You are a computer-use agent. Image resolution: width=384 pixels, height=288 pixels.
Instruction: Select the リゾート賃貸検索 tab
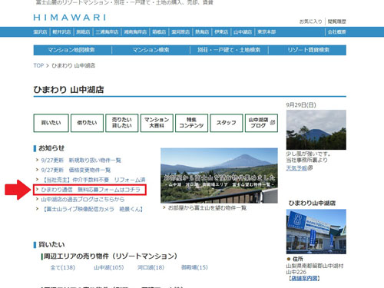click(308, 50)
